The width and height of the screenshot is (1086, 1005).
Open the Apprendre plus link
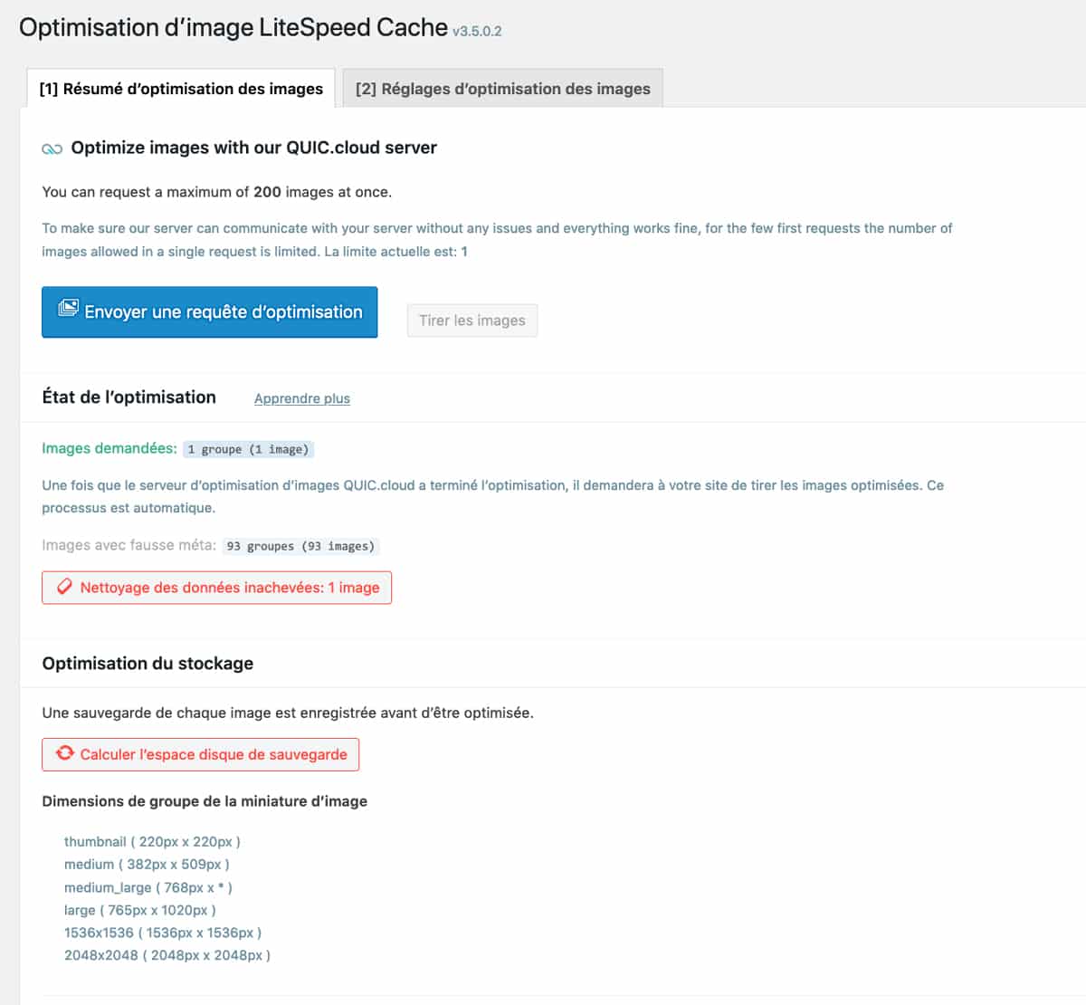pyautogui.click(x=301, y=397)
